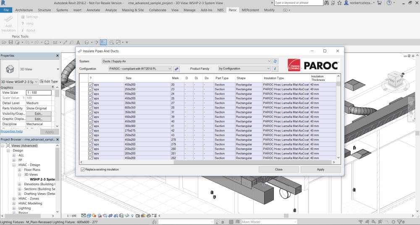
Task: Uncheck Replace existing insulation checkbox
Action: point(82,169)
